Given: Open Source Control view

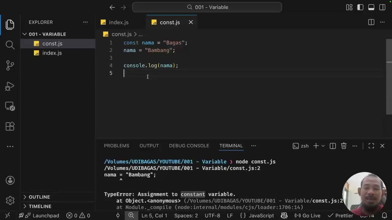Looking at the screenshot, I should 10,65.
